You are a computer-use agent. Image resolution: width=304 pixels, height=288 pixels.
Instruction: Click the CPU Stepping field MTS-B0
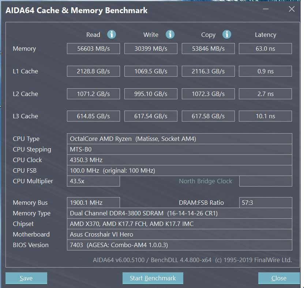180,149
